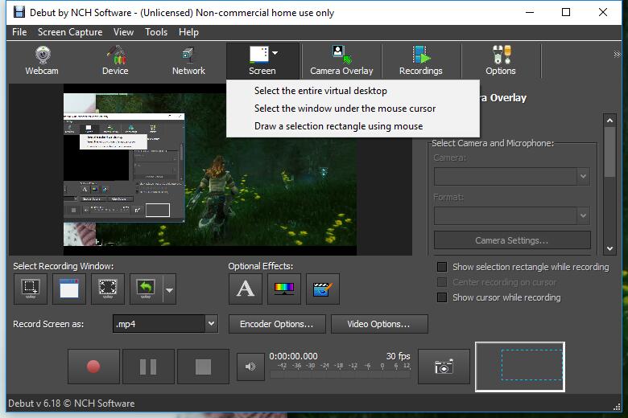This screenshot has height=418, width=628.
Task: Open Video Options settings
Action: (x=378, y=324)
